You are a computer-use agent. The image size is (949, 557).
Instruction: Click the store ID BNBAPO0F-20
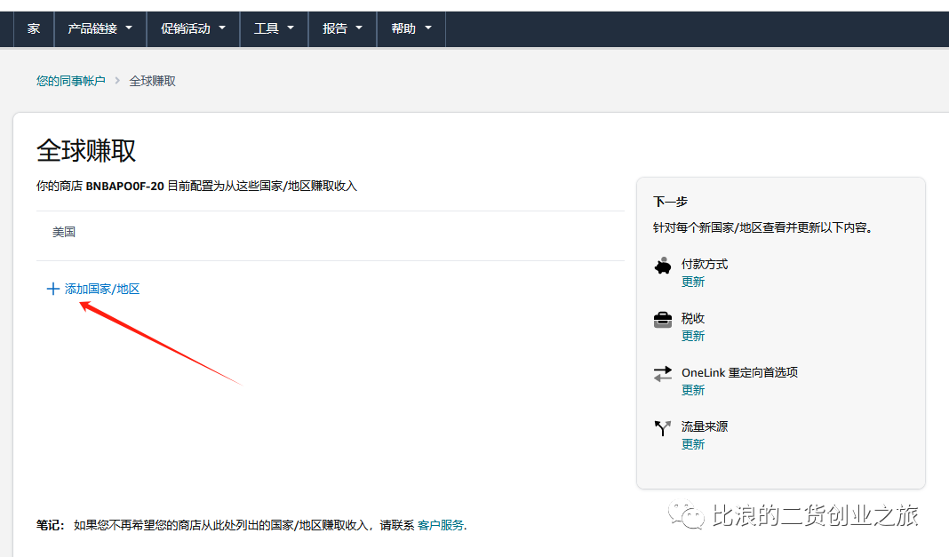(x=124, y=187)
